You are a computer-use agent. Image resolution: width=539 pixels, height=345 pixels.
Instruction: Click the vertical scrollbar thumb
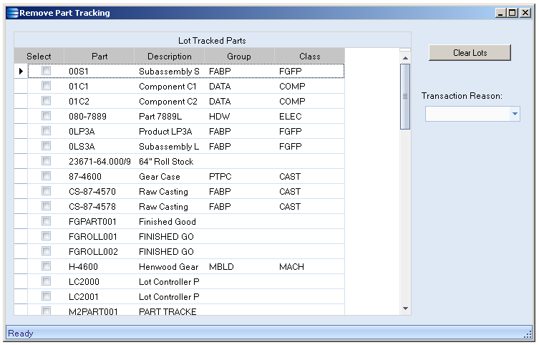tap(405, 97)
